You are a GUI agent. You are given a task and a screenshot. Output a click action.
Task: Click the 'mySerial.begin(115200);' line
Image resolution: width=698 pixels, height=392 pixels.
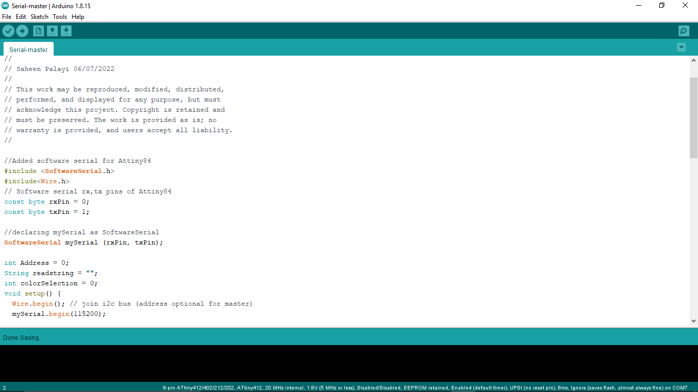59,314
